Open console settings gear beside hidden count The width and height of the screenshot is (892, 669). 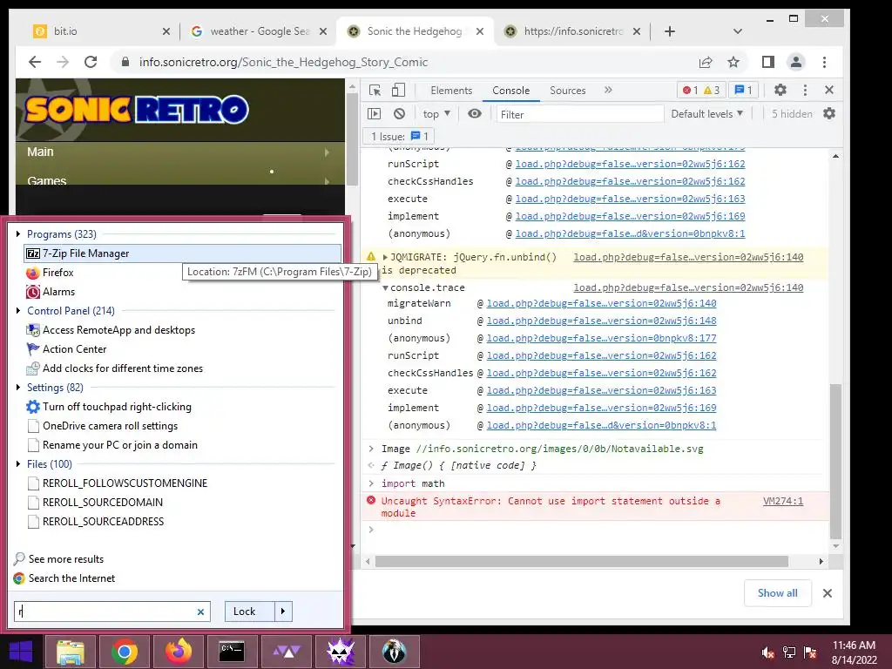coord(829,113)
